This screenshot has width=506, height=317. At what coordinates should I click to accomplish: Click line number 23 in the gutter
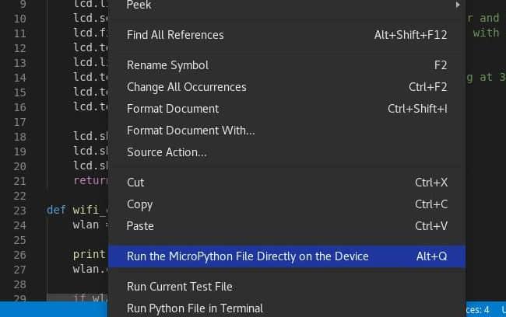(19, 210)
